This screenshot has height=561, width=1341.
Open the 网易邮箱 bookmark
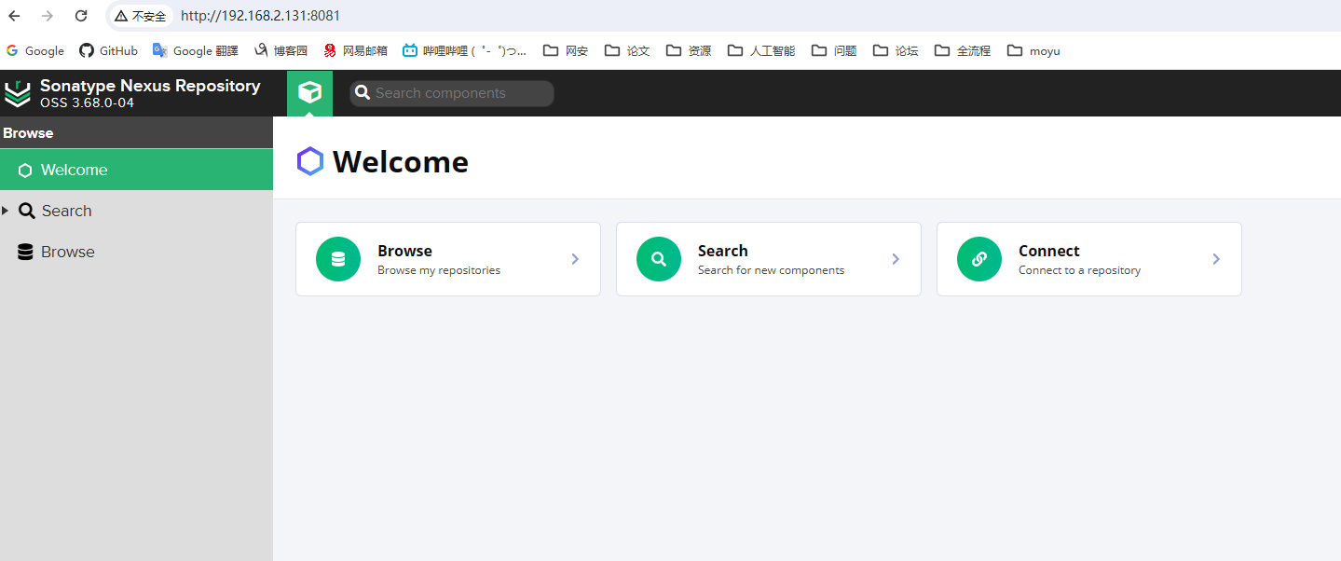coord(355,51)
